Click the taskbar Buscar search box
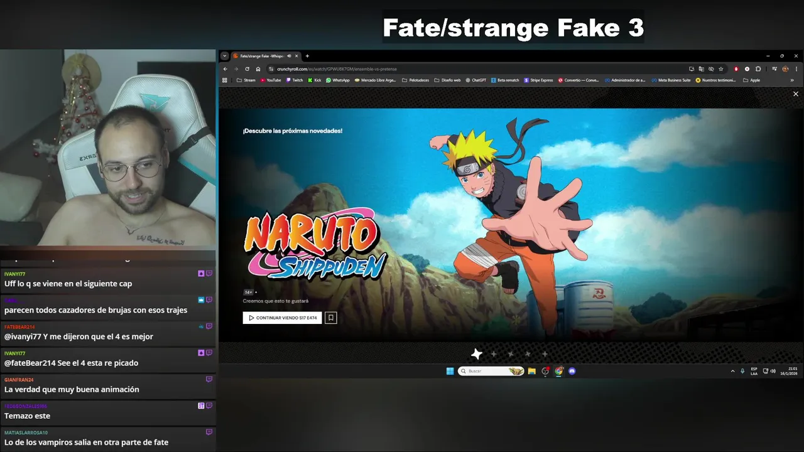Viewport: 804px width, 452px height. tap(491, 371)
